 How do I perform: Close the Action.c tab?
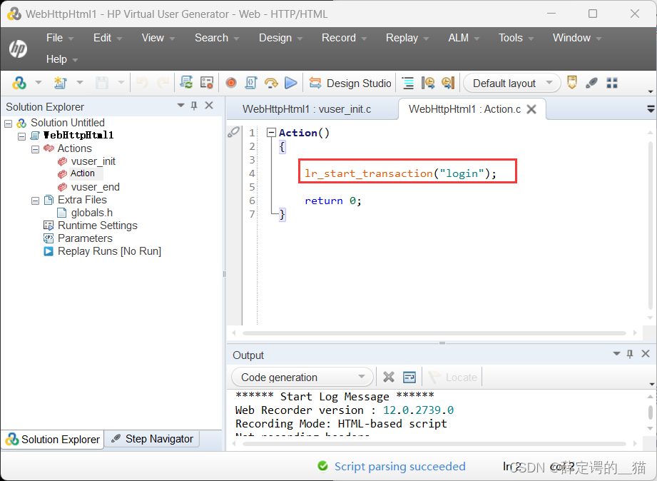pos(531,109)
